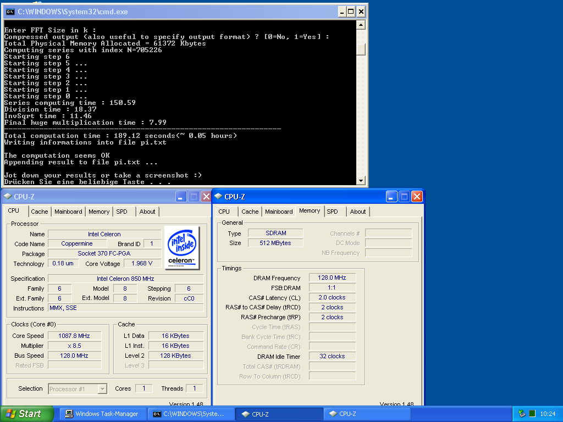Click the Intel Inside Celeron logo

pyautogui.click(x=182, y=248)
